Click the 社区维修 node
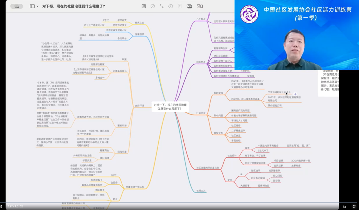 (x=236, y=126)
